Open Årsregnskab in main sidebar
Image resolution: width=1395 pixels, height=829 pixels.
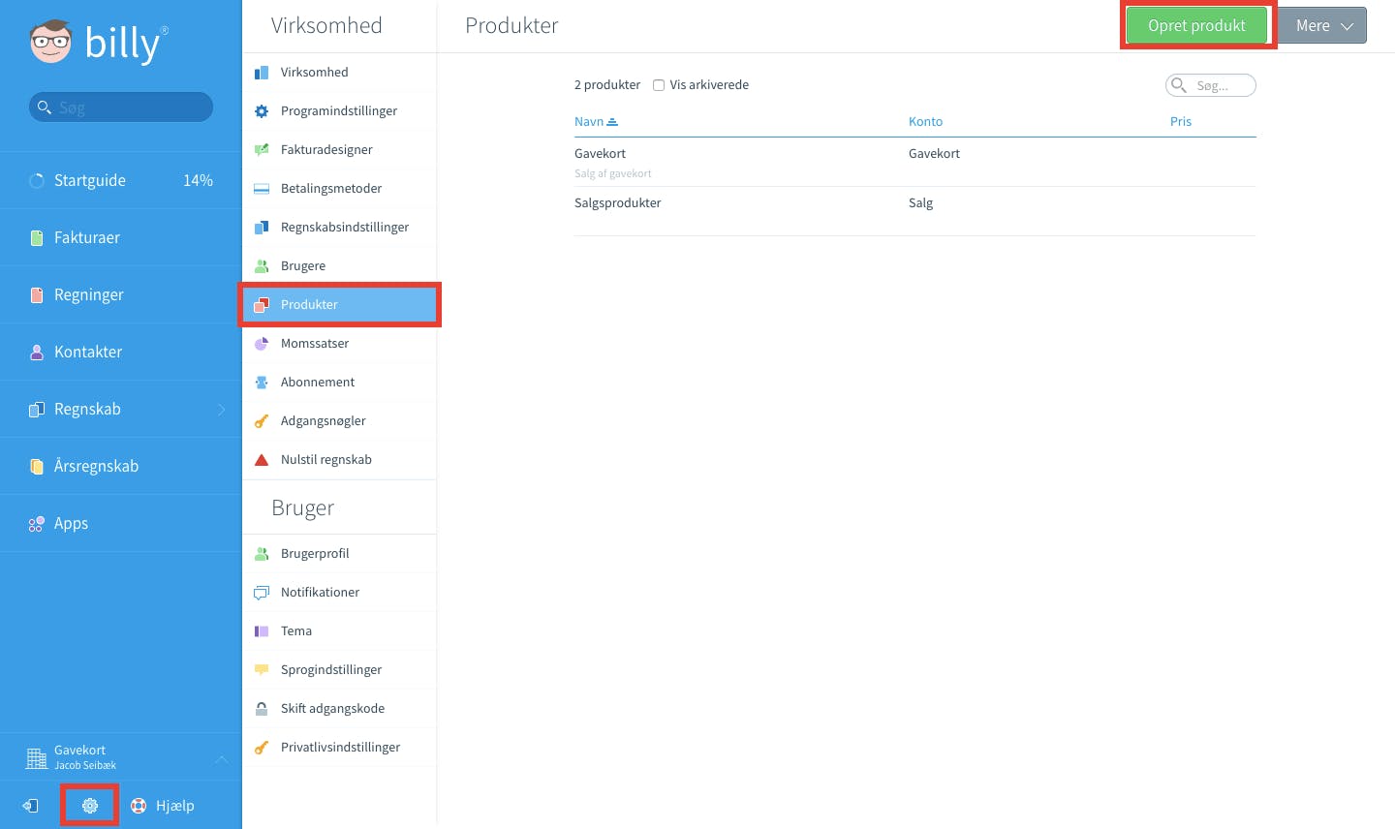pyautogui.click(x=120, y=466)
